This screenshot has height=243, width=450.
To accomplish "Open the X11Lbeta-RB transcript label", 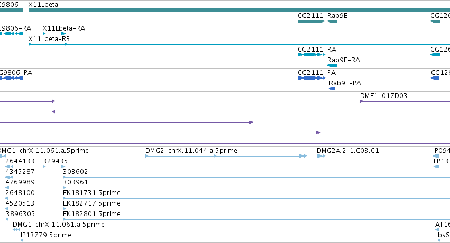I will 49,39.
